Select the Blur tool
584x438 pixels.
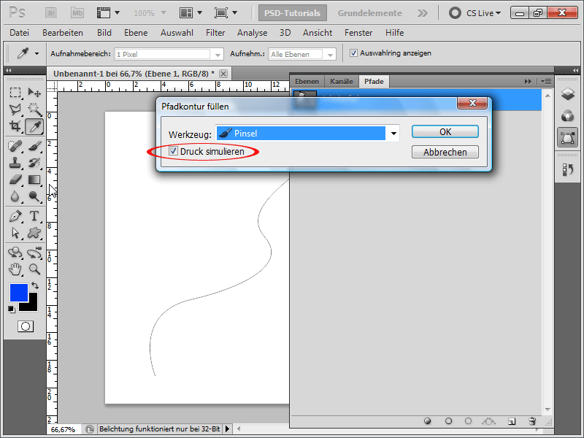[15, 196]
